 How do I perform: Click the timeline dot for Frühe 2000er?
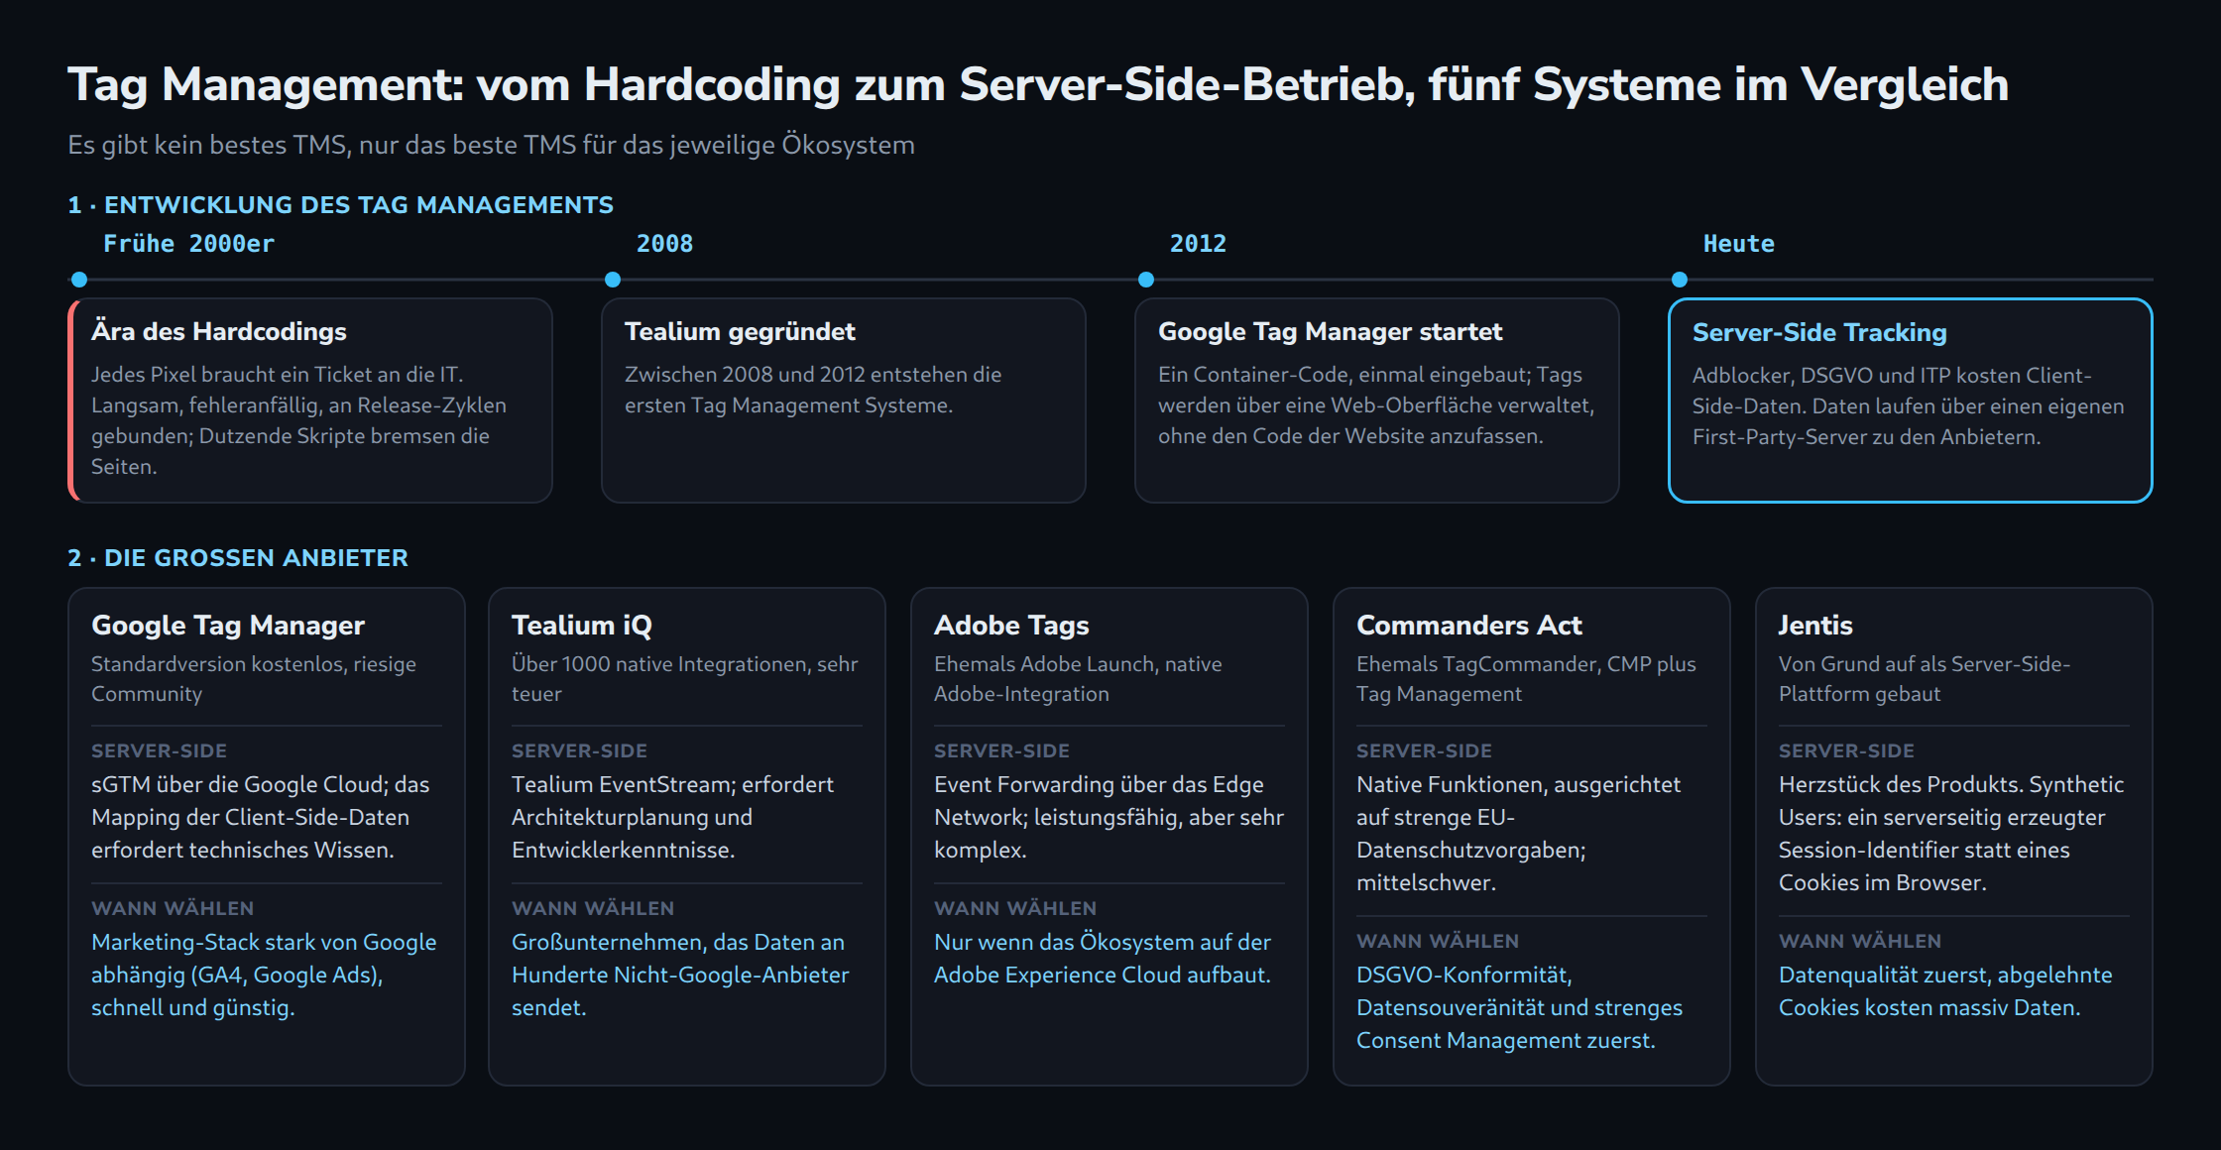79,280
